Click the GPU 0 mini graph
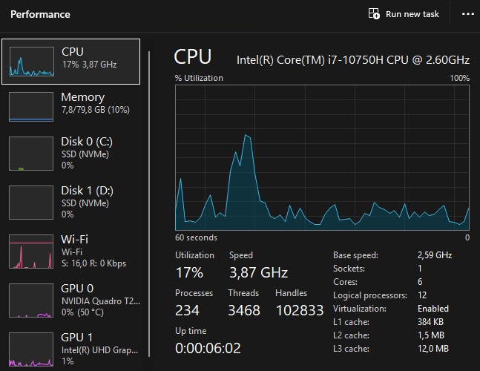The image size is (480, 371). (31, 300)
